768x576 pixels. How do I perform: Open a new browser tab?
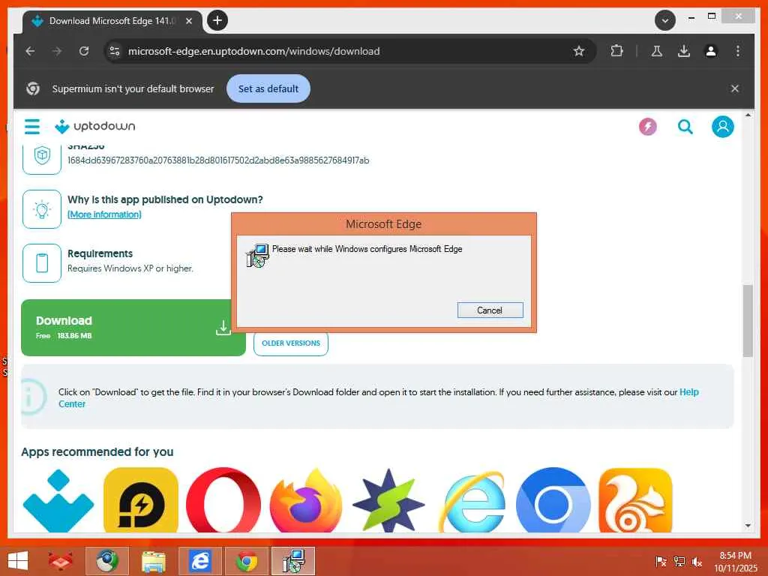pyautogui.click(x=217, y=20)
